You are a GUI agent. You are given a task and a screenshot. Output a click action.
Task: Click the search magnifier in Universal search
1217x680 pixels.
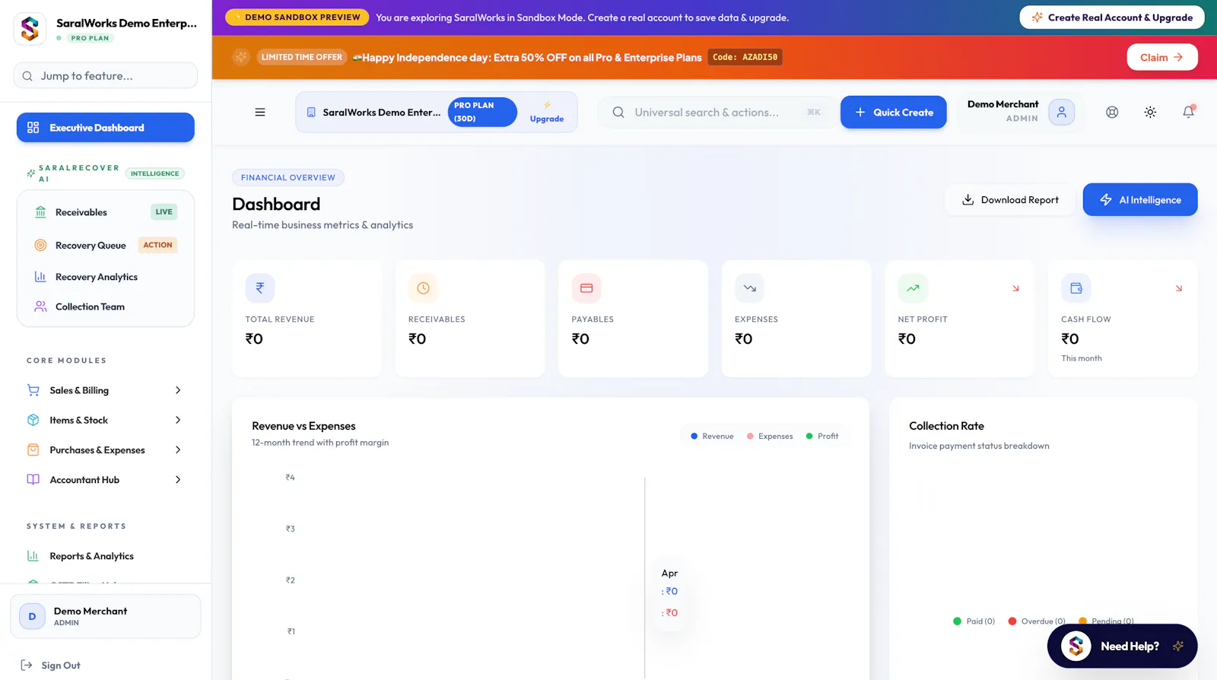(618, 113)
